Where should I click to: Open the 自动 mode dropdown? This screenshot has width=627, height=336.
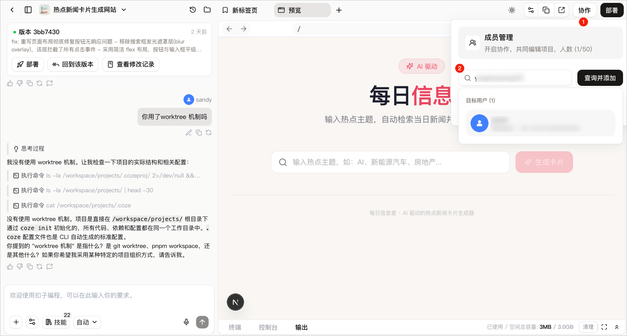tap(87, 322)
